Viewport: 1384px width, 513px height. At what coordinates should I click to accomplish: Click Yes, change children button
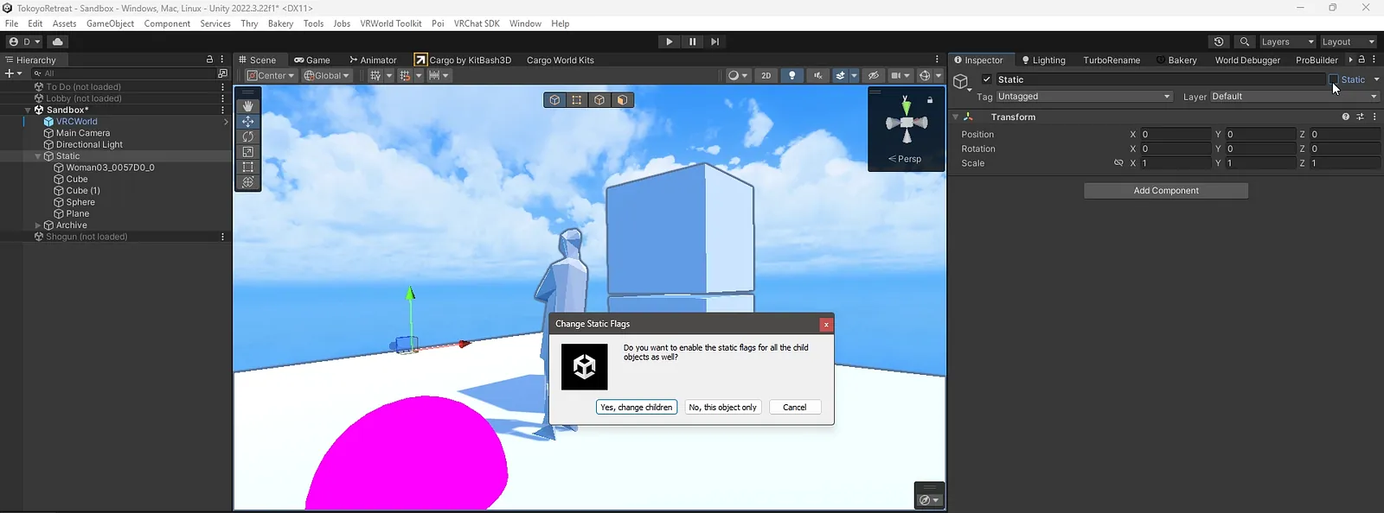pos(637,407)
